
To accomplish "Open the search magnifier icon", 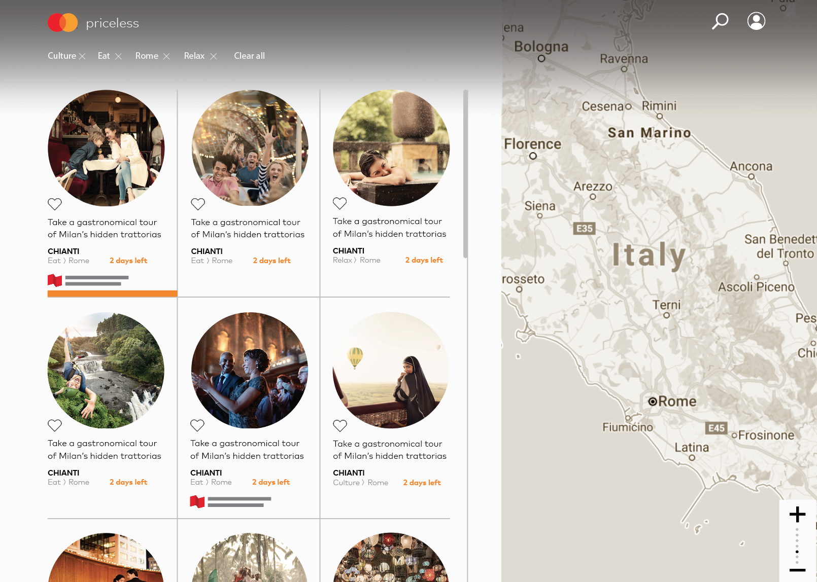I will click(720, 21).
